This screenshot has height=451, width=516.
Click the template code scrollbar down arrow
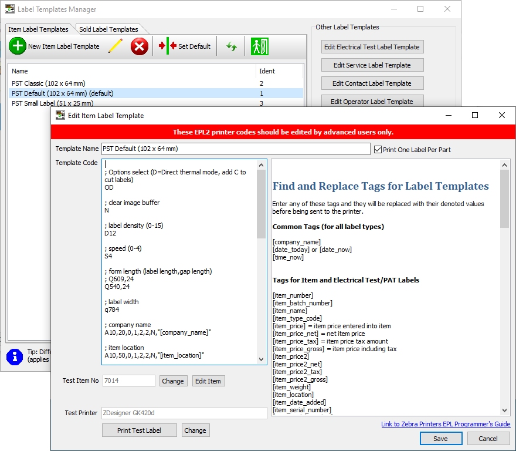[x=262, y=359]
